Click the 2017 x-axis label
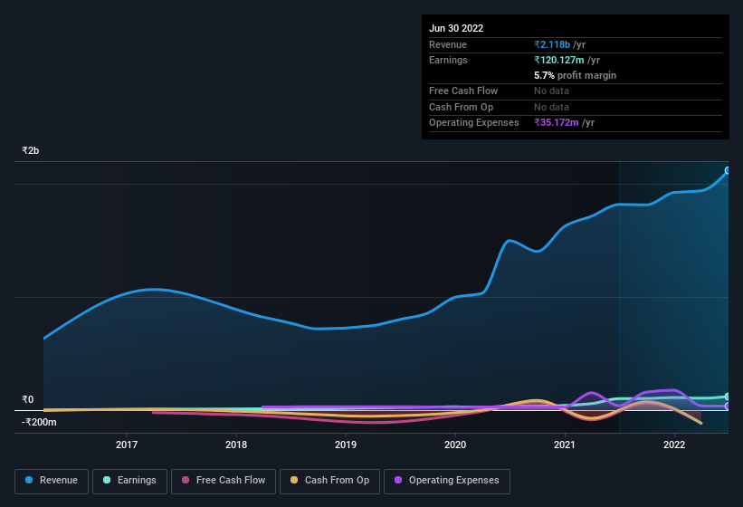This screenshot has width=743, height=507. click(x=127, y=445)
